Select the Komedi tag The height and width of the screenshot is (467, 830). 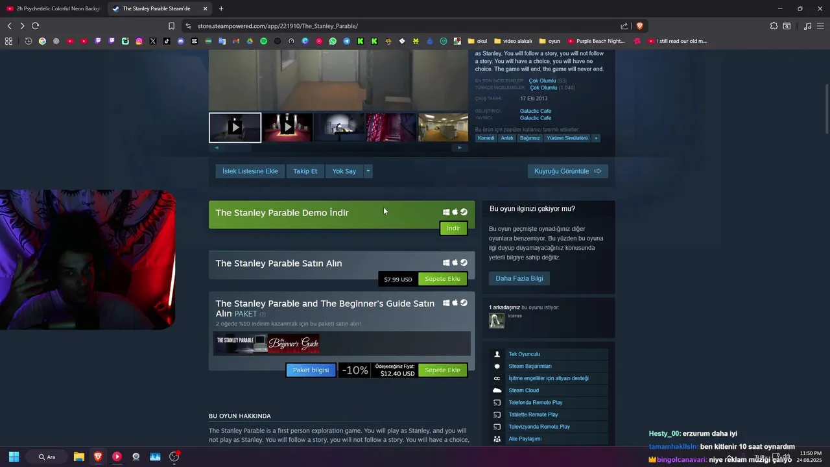coord(486,138)
